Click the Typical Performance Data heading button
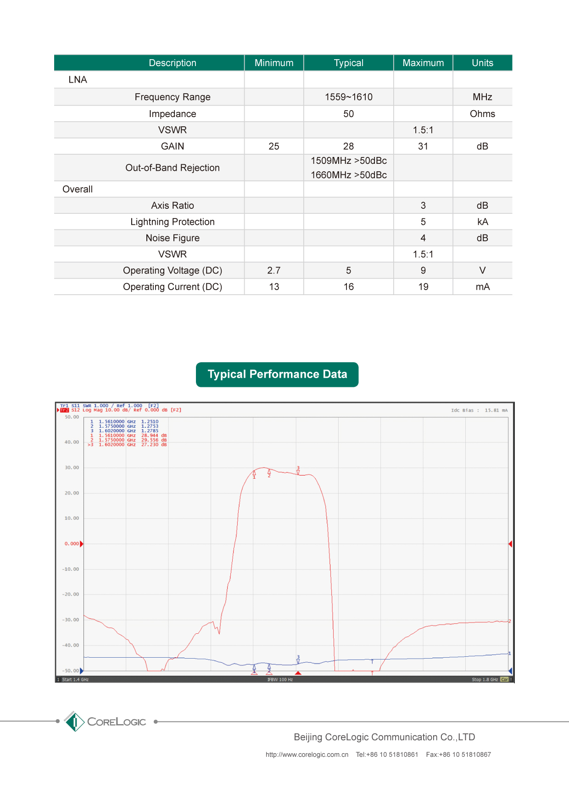Viewport: 569px width, 805px height. tap(277, 375)
